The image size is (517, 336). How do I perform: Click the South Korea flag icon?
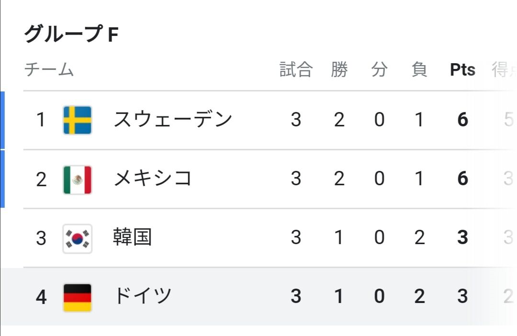coord(77,239)
